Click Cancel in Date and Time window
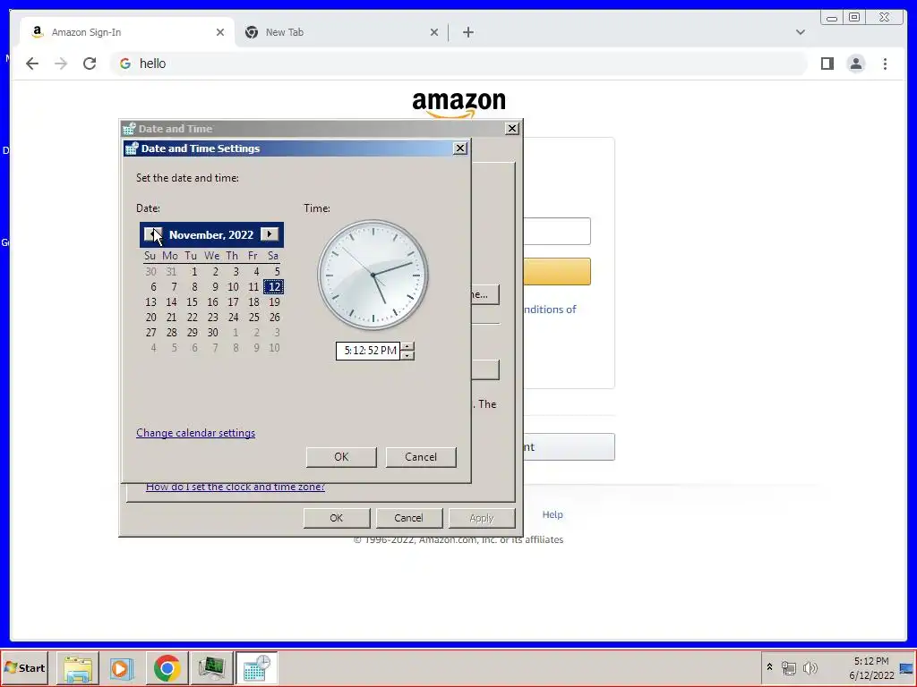This screenshot has width=917, height=687. pos(408,518)
